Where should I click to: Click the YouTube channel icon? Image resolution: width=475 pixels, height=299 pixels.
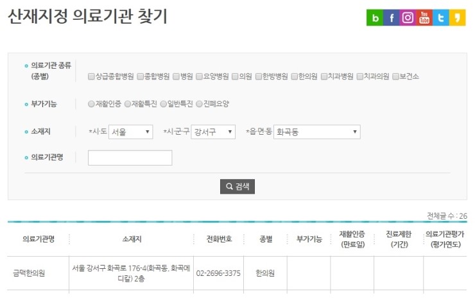point(424,18)
